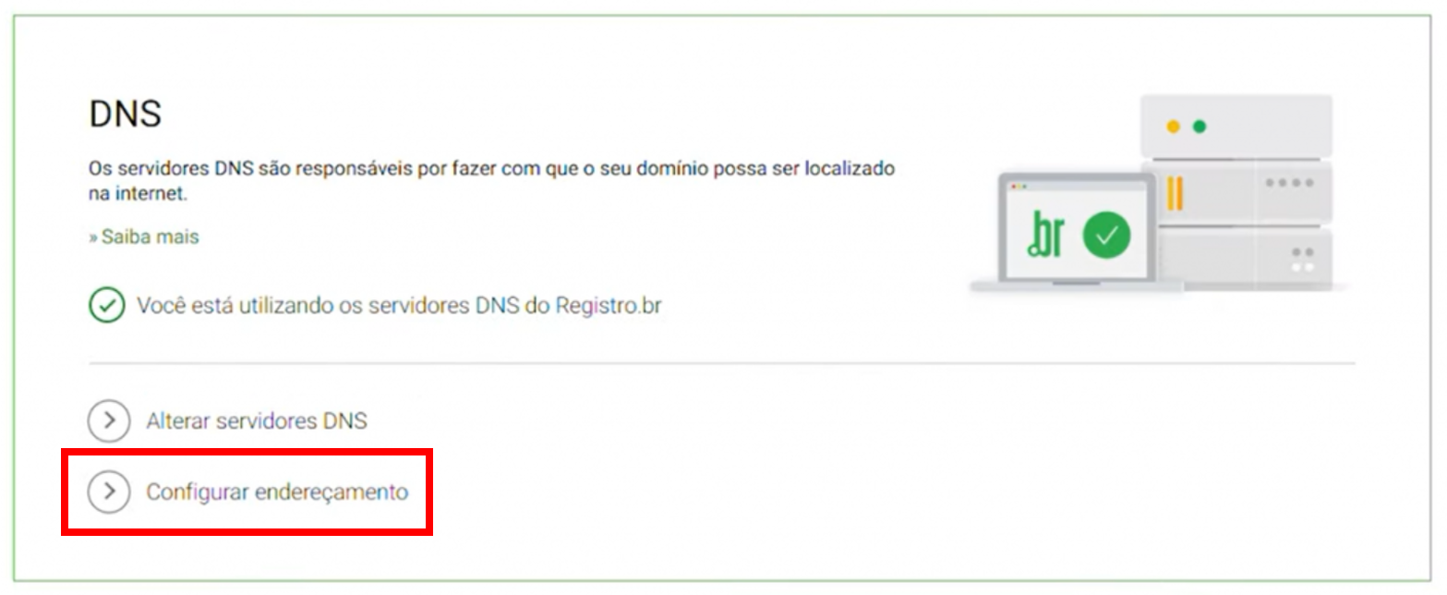Click the top server unit illustration
This screenshot has width=1447, height=595.
[1236, 127]
